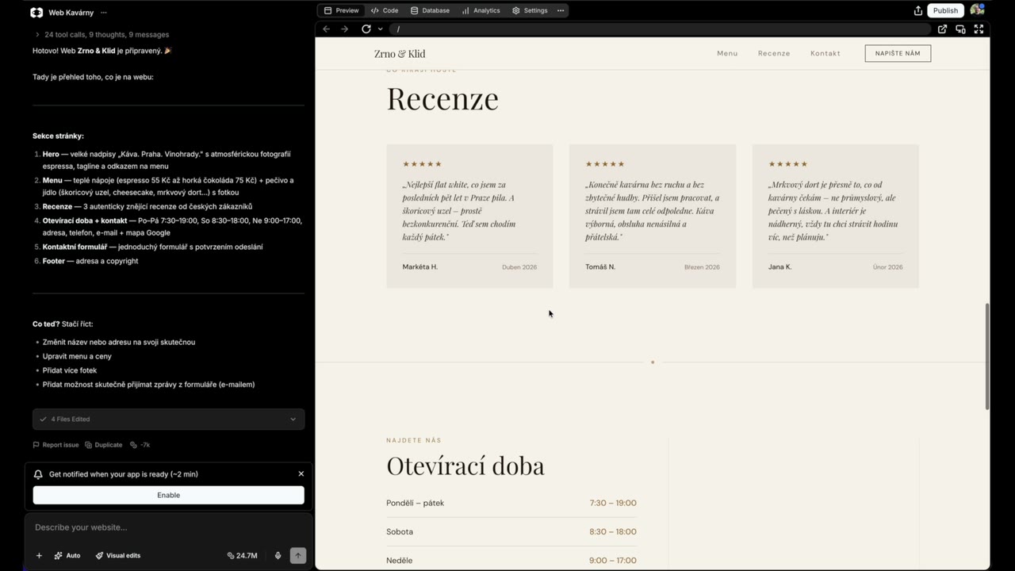Click the Sekce stránky heading in chat
This screenshot has width=1015, height=571.
point(58,136)
